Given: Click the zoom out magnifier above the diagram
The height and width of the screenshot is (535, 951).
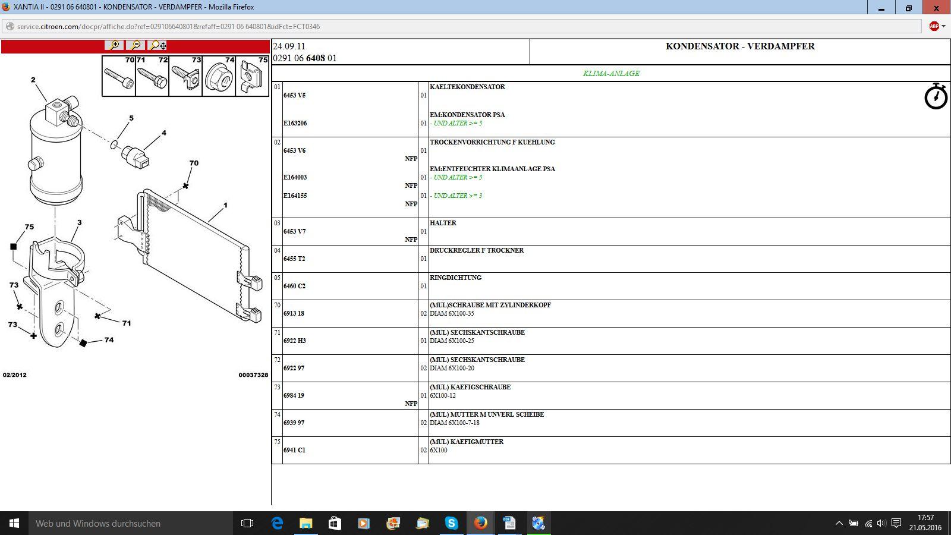Looking at the screenshot, I should coord(136,45).
